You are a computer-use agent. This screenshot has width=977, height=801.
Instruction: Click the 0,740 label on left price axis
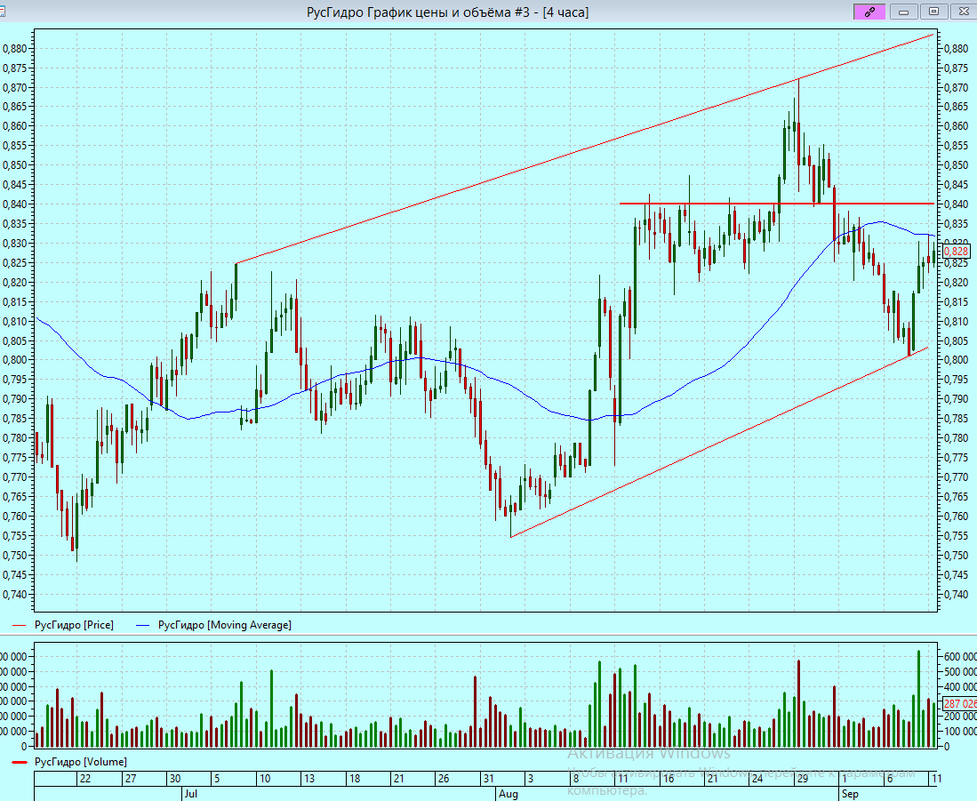click(15, 594)
